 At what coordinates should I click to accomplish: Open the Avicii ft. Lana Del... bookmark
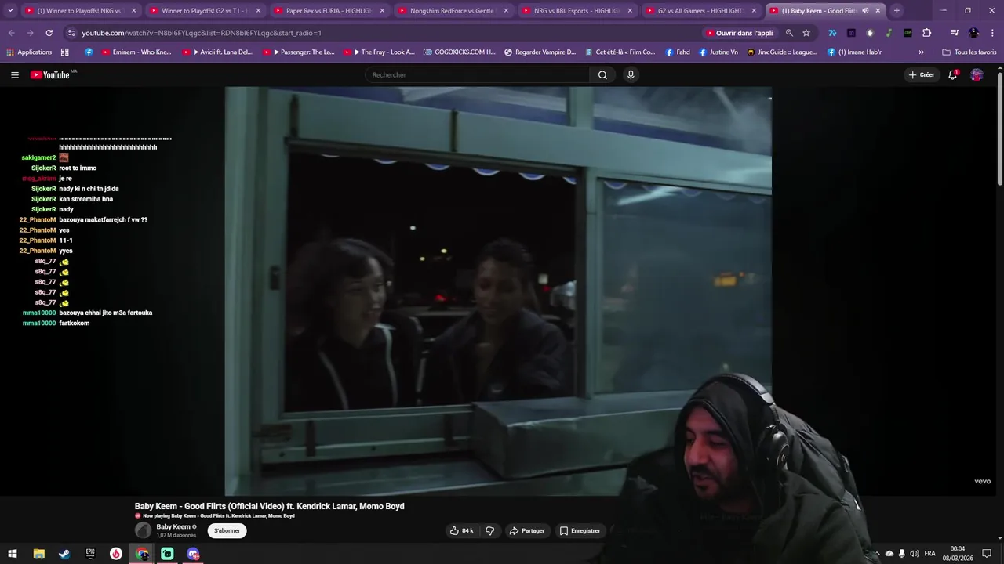[x=218, y=52]
